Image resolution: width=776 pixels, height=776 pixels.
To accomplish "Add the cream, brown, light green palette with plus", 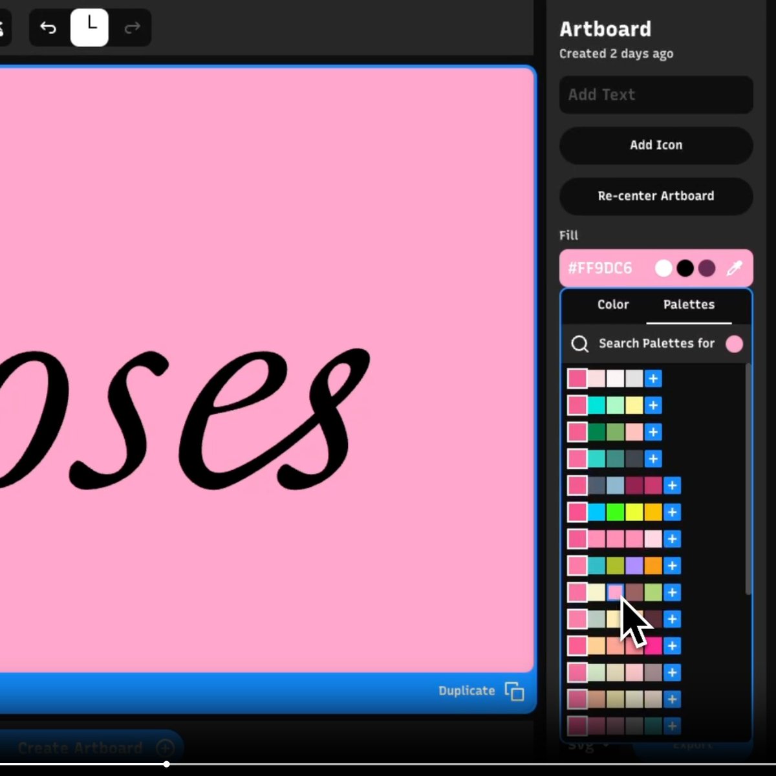I will click(673, 592).
